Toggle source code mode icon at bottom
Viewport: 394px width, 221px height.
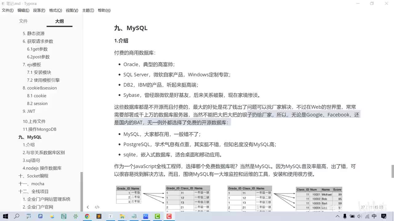pos(97,207)
